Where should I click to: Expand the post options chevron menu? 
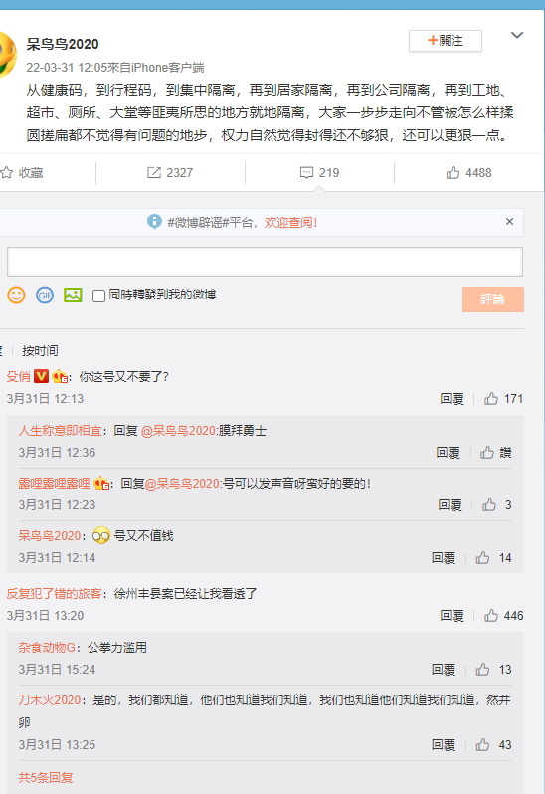[x=517, y=35]
